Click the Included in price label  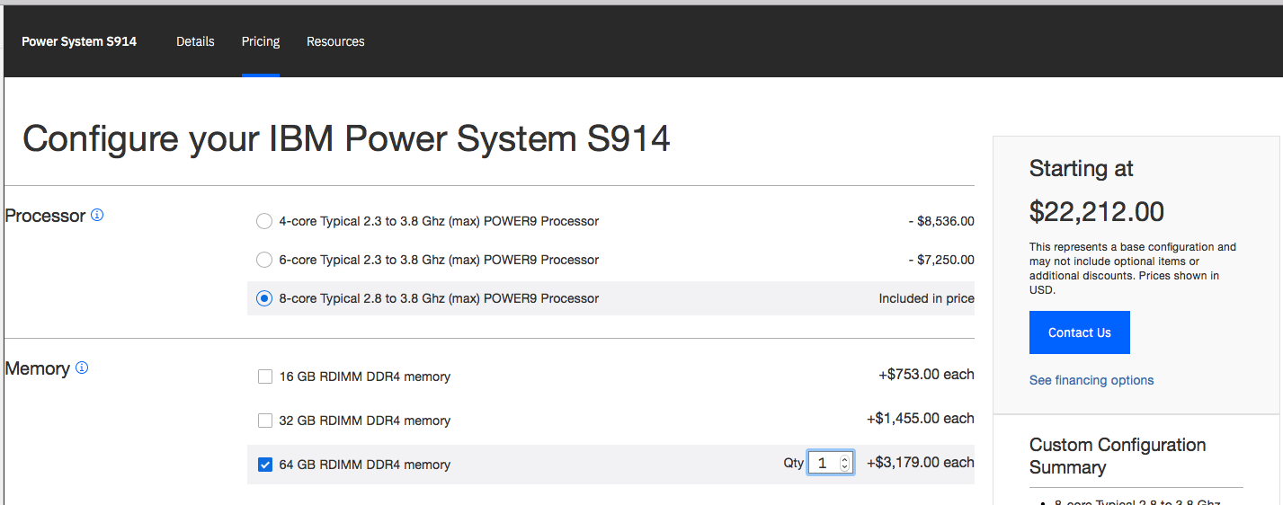(926, 298)
